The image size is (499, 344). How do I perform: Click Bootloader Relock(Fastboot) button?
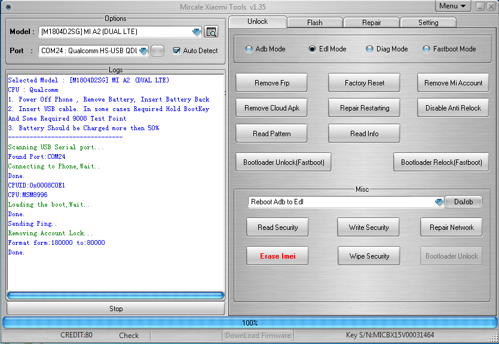coord(442,162)
